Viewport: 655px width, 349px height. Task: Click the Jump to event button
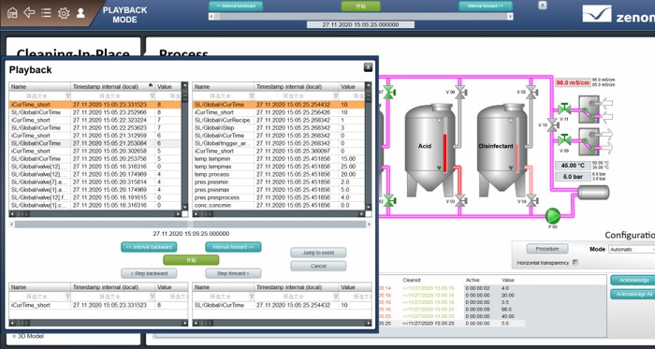tap(318, 253)
